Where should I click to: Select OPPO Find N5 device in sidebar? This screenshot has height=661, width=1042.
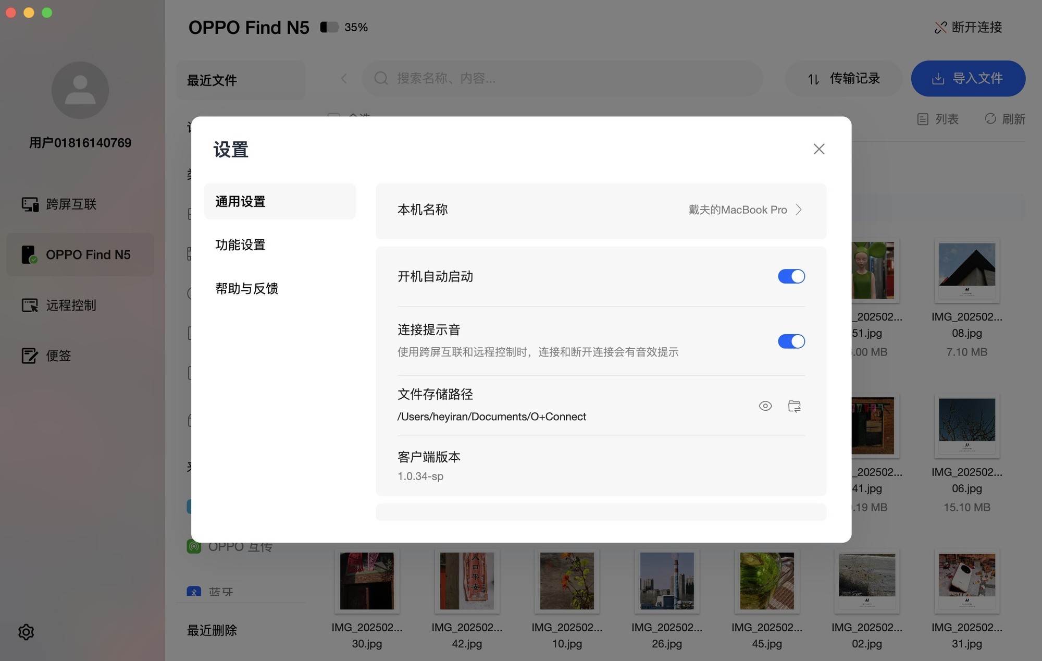pyautogui.click(x=80, y=254)
